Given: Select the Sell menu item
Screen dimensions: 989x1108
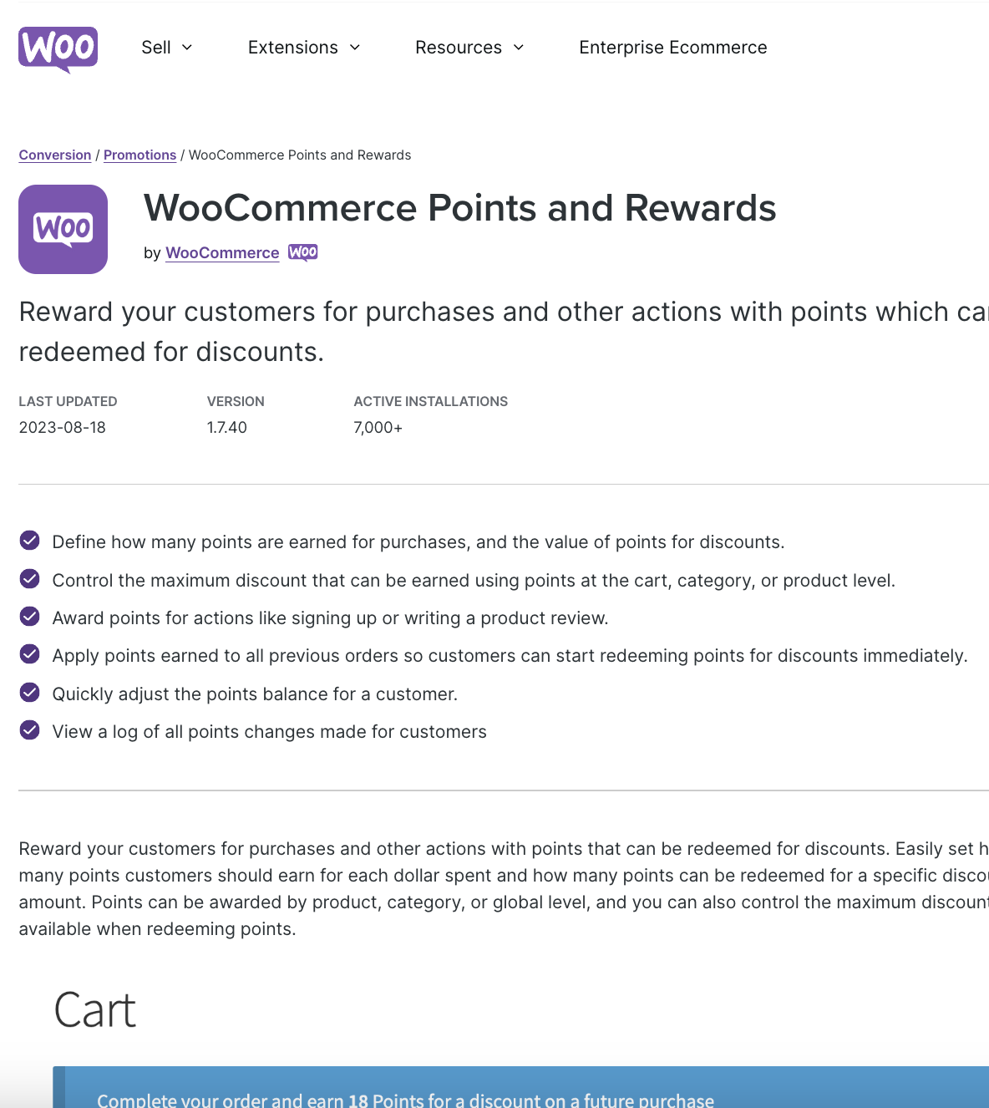Looking at the screenshot, I should point(156,48).
